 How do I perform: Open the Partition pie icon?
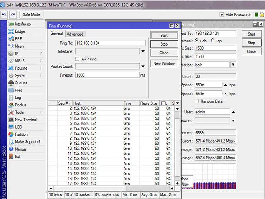point(11,134)
